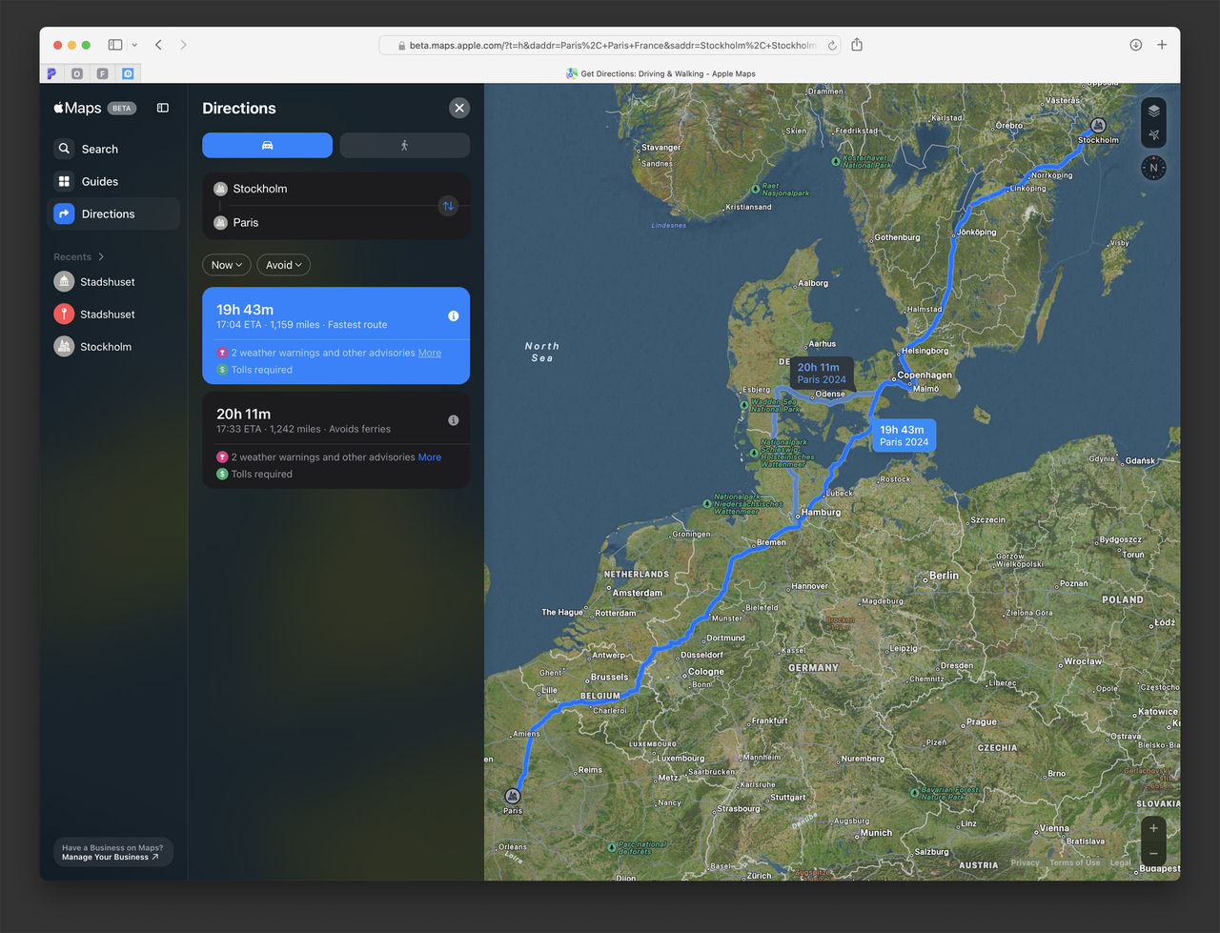Click the map layers icon
Image resolution: width=1220 pixels, height=933 pixels.
pos(1153,110)
